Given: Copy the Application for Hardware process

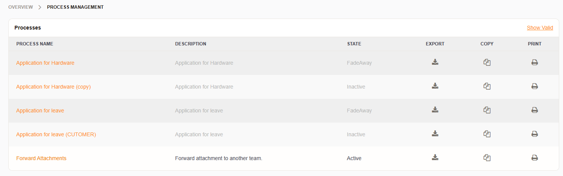Looking at the screenshot, I should (x=487, y=62).
